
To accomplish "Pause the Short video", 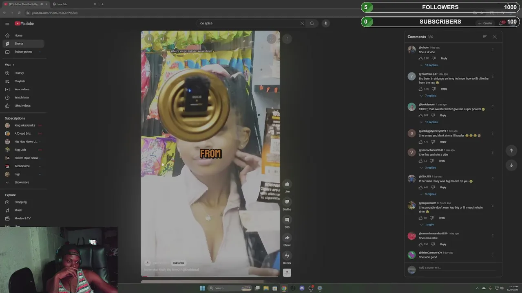I will pos(149,39).
